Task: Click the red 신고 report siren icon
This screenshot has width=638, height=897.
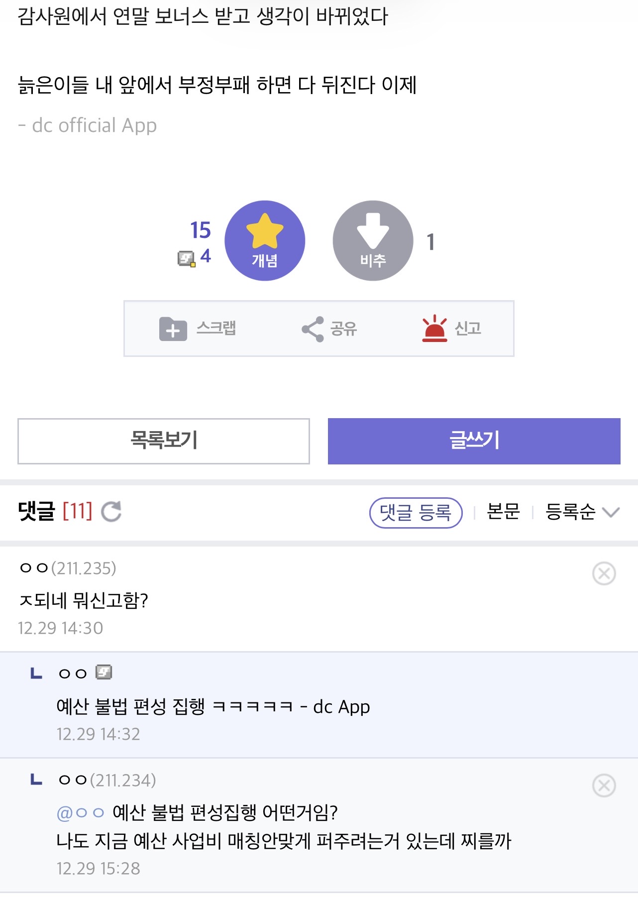Action: tap(435, 327)
